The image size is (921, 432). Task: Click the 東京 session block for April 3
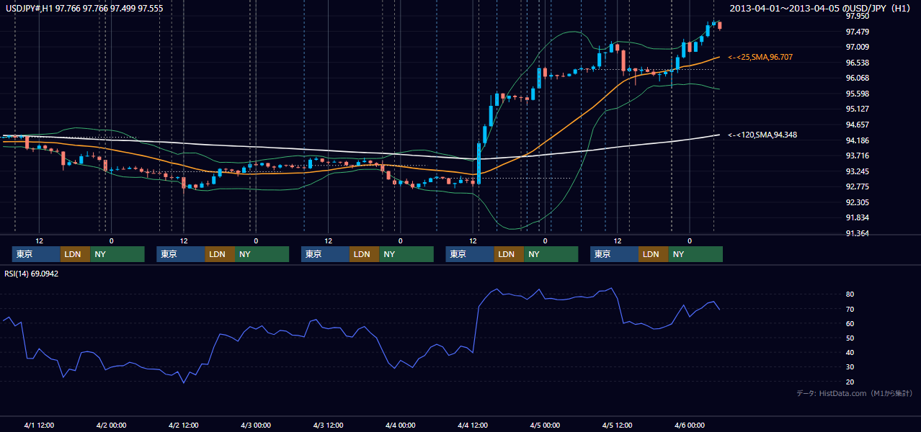coord(325,254)
